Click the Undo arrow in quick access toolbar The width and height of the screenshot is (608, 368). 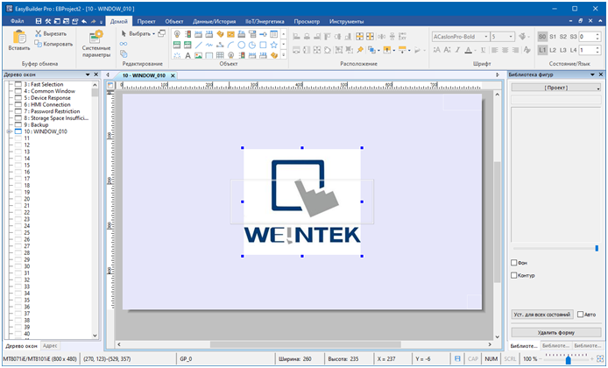click(x=84, y=21)
